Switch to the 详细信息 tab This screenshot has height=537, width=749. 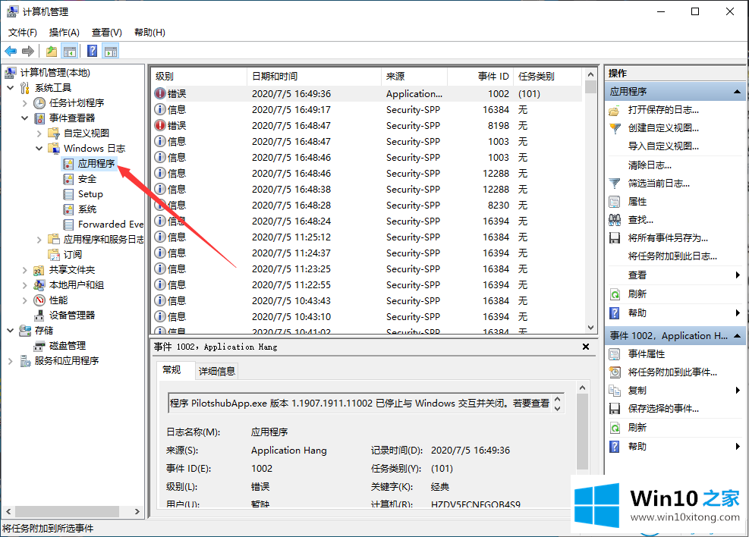[217, 372]
